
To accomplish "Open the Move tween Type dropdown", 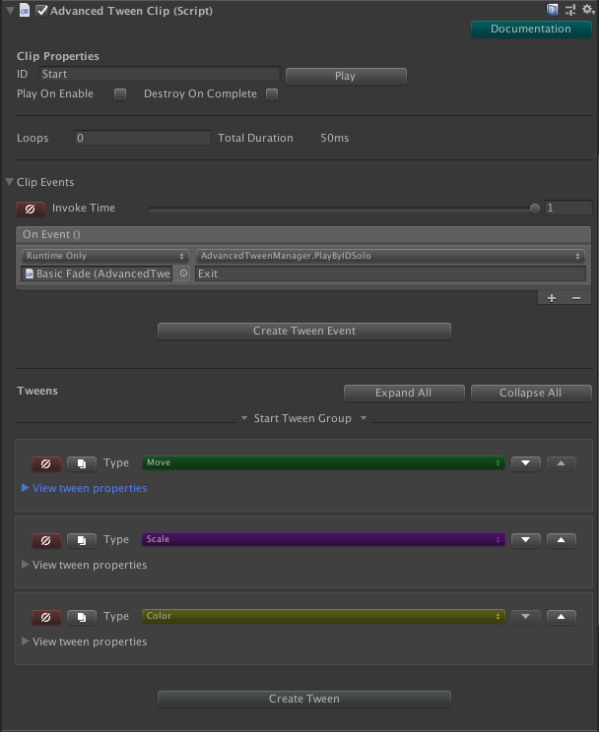I will 323,462.
